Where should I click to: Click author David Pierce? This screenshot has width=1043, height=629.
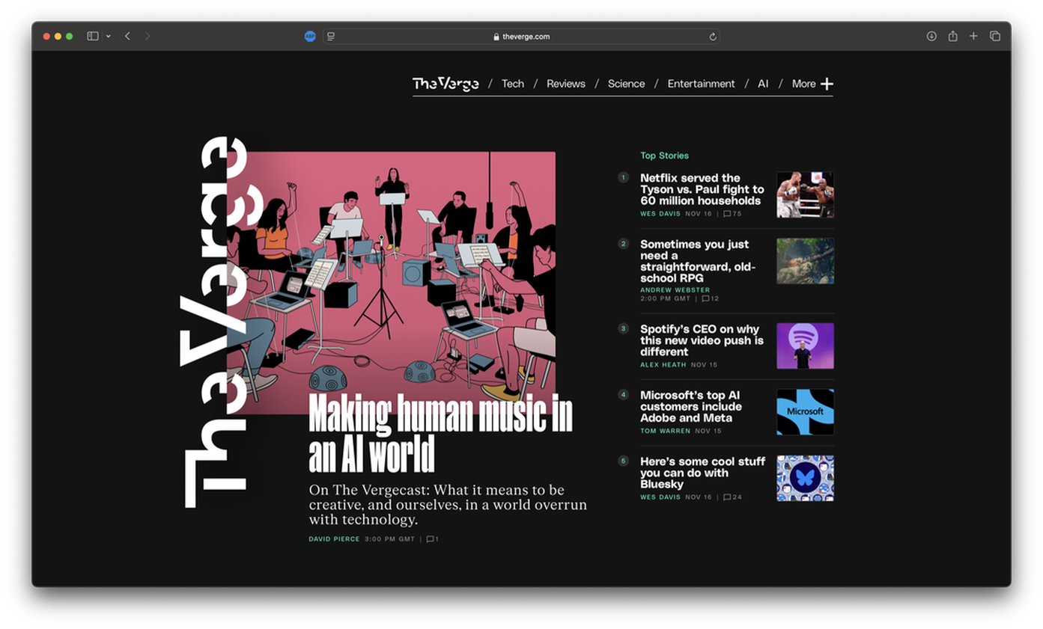[x=334, y=539]
